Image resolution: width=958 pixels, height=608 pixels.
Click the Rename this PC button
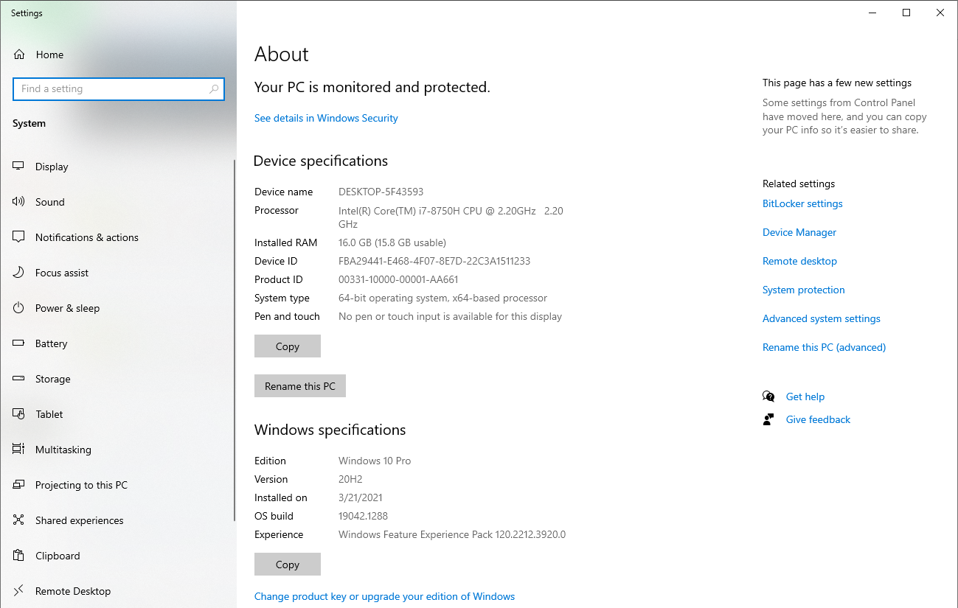300,386
